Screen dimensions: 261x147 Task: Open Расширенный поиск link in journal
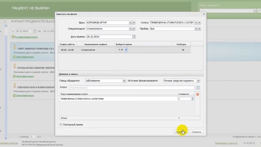(26, 37)
